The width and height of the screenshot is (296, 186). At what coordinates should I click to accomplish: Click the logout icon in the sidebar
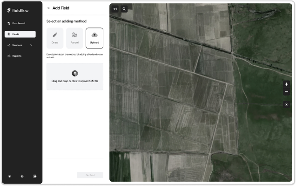[x=35, y=176]
